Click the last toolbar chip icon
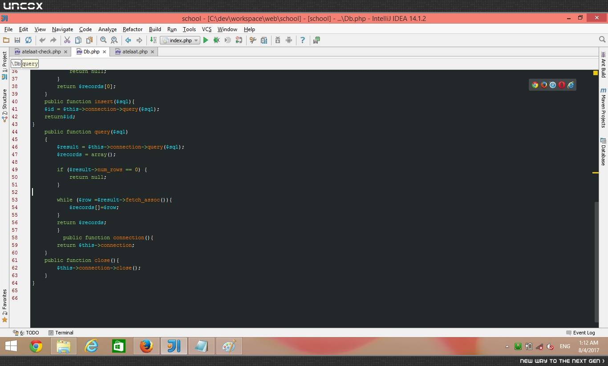The height and width of the screenshot is (366, 608). tap(316, 40)
